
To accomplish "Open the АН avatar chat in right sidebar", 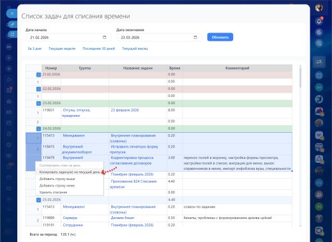I will (x=319, y=87).
